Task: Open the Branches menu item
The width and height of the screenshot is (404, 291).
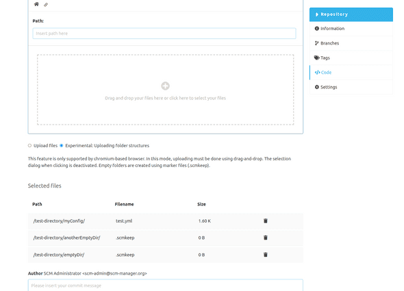Action: click(x=351, y=43)
